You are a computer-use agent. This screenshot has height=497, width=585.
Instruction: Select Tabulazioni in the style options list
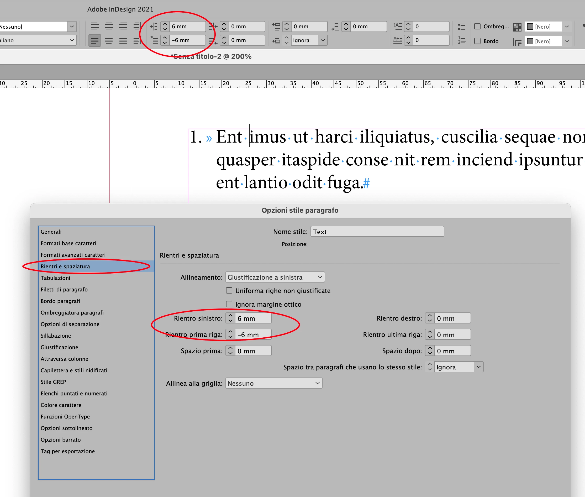55,278
